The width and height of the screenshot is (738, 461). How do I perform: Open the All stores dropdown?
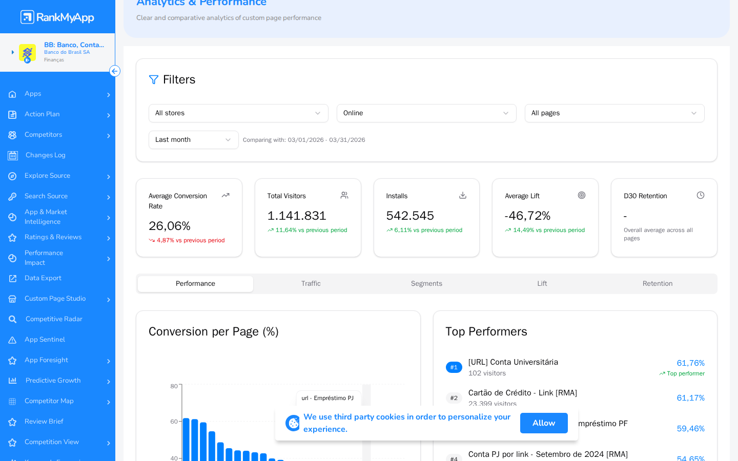tap(238, 113)
